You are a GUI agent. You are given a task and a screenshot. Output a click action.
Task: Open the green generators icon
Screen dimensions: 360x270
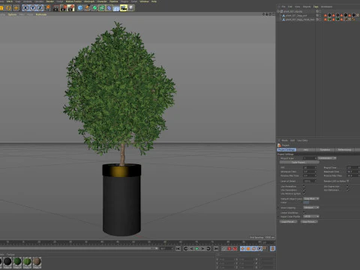(x=94, y=8)
